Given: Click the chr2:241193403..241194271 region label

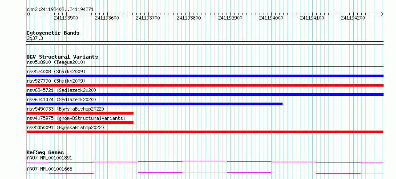Looking at the screenshot, I should pyautogui.click(x=60, y=9).
